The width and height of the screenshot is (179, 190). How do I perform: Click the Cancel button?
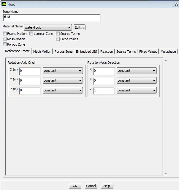91,186
